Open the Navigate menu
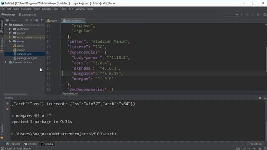Image resolution: width=267 pixels, height=150 pixels. tap(26, 9)
